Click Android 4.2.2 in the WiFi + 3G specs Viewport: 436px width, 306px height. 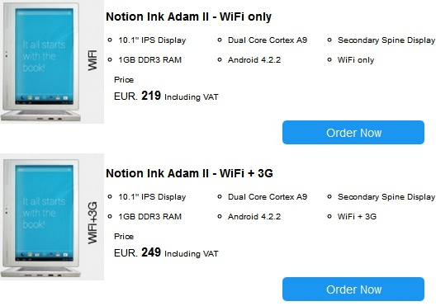254,217
